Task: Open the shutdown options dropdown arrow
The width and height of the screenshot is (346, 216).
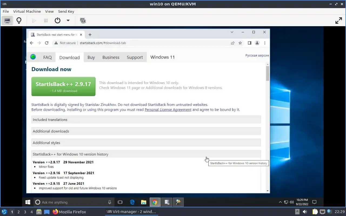Action: [68, 21]
